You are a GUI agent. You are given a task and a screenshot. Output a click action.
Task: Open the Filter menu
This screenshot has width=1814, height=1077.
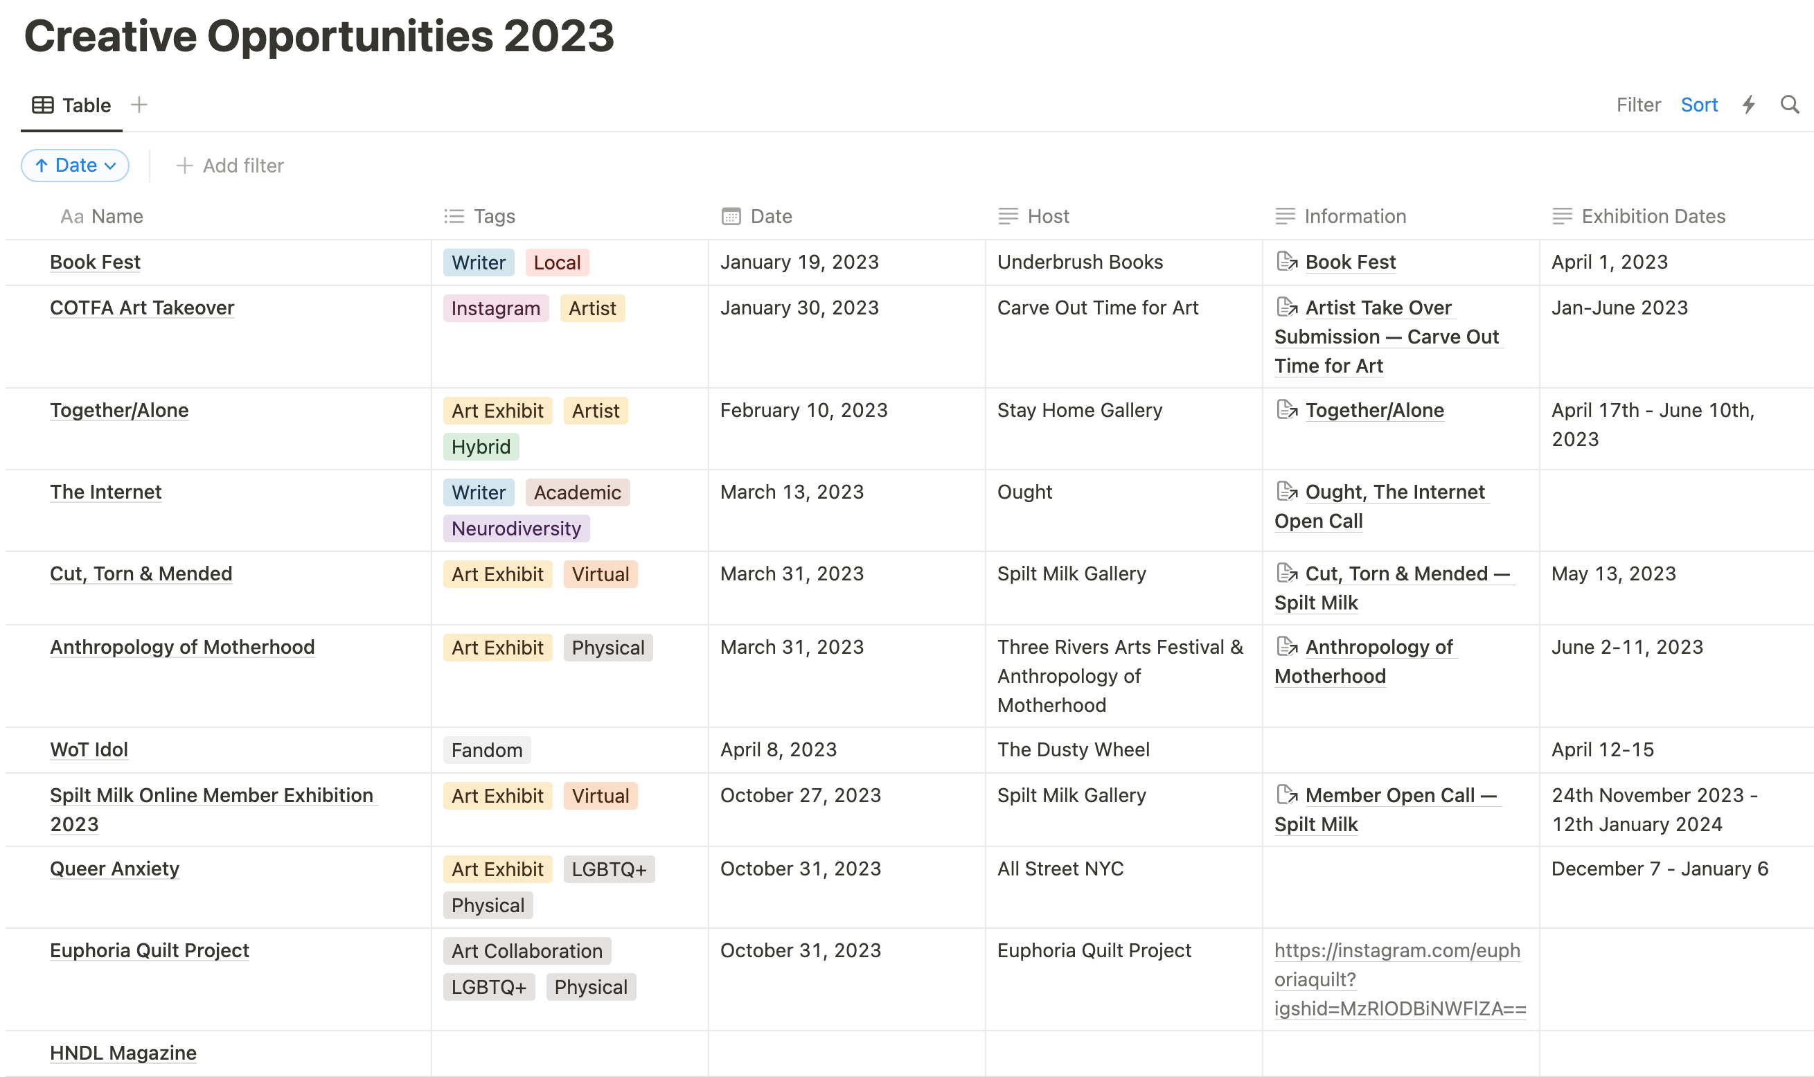[x=1638, y=105]
